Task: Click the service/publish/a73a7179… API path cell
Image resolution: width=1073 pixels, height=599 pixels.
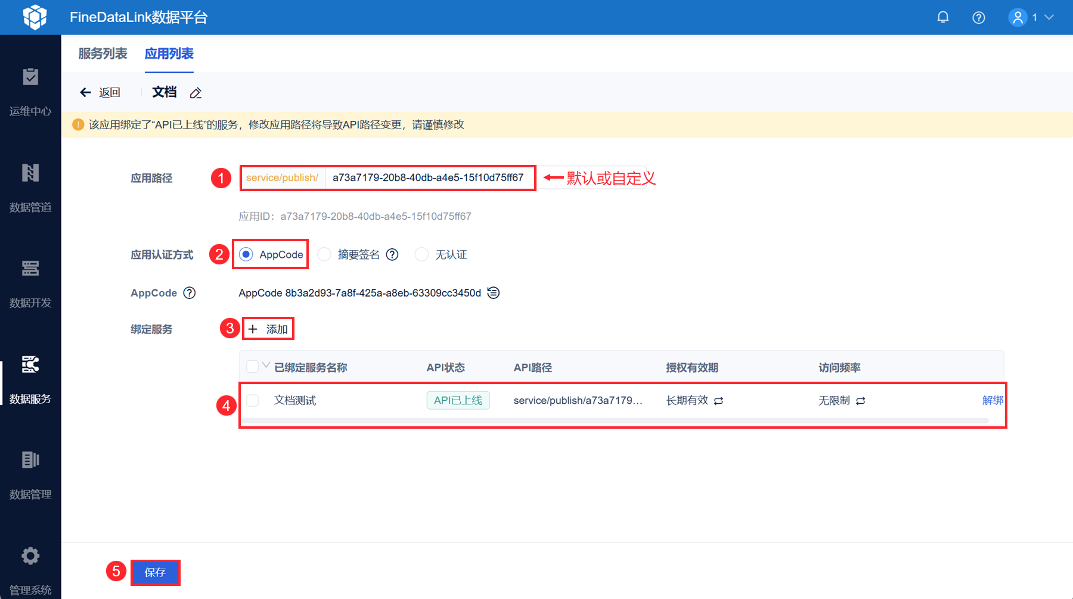Action: (578, 400)
